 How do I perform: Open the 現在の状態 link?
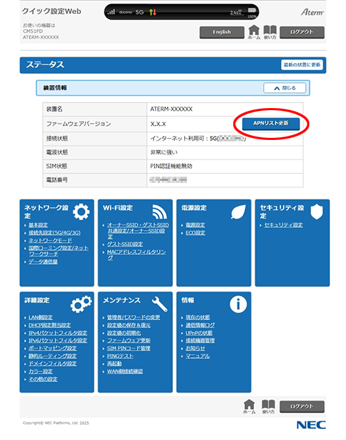[198, 317]
